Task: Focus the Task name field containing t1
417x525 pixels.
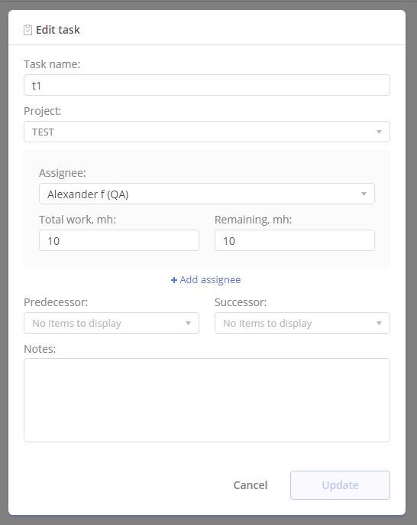Action: 207,85
